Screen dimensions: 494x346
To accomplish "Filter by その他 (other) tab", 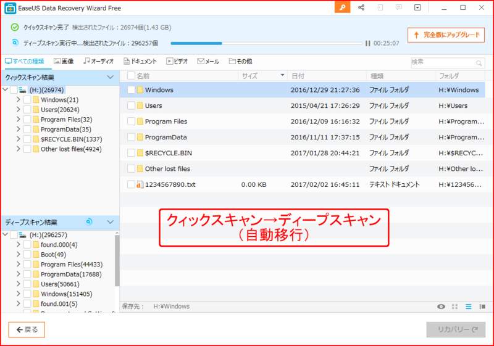I will click(x=240, y=61).
